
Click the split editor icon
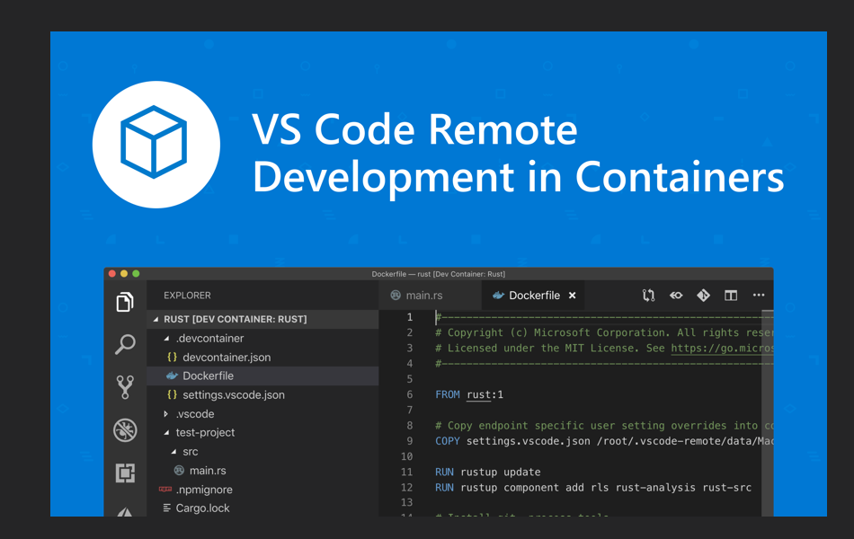point(730,295)
